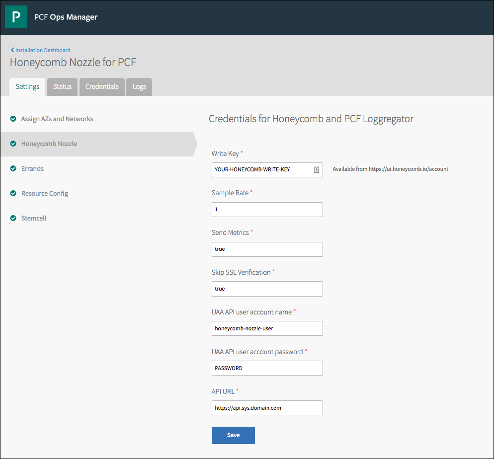Click the password manager icon in Write Key field
The width and height of the screenshot is (494, 459).
316,170
